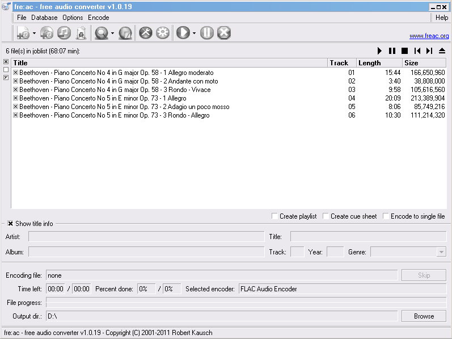Click the Select all tracks checkbox icon
The width and height of the screenshot is (452, 339).
(6, 62)
